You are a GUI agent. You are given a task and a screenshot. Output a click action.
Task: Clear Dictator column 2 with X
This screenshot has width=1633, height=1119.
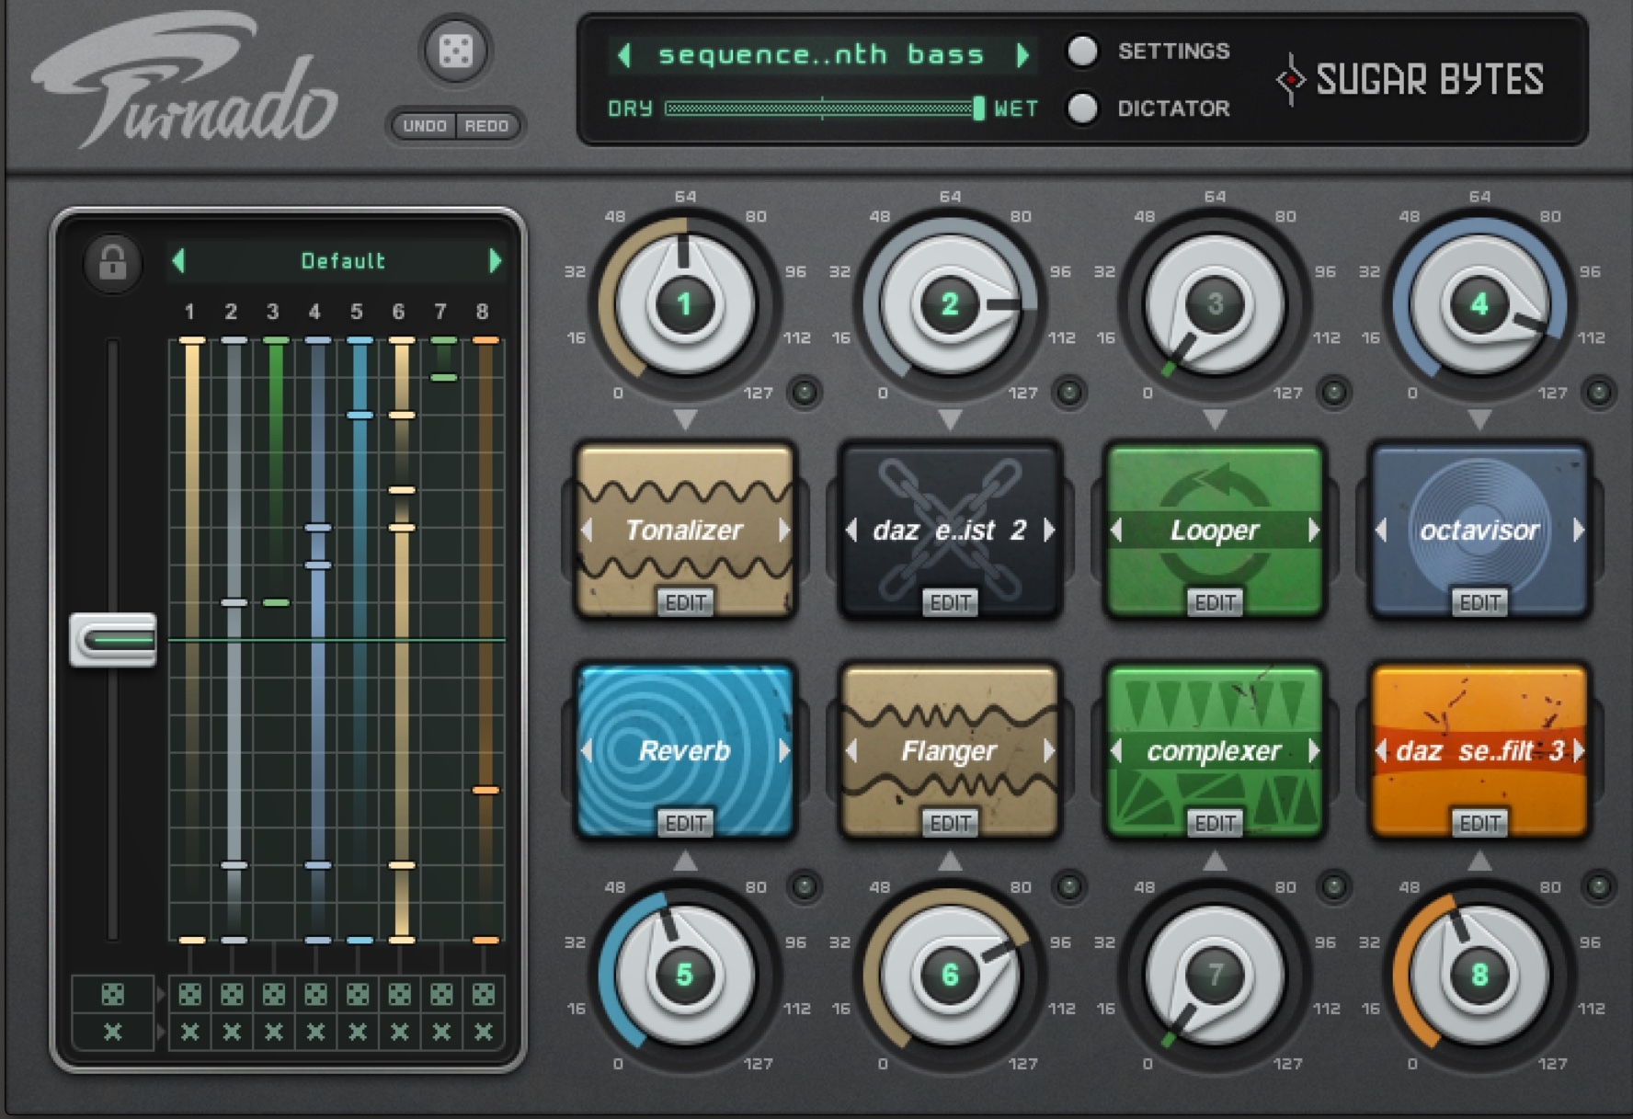[x=232, y=1032]
